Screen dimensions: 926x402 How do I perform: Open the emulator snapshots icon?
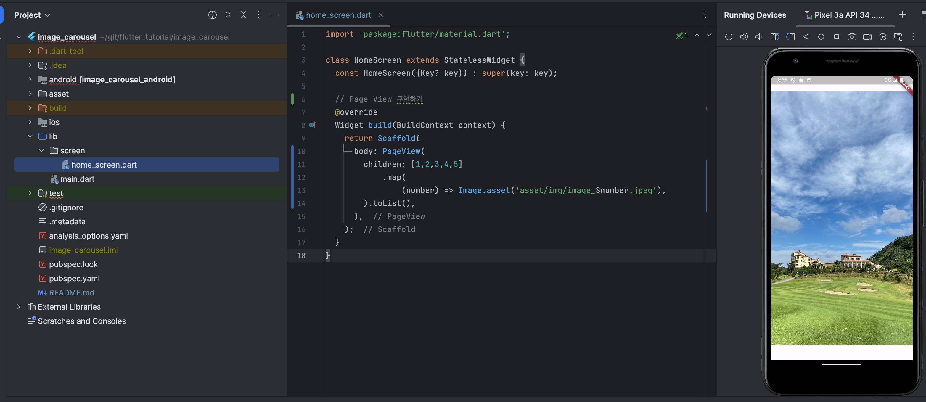click(882, 37)
